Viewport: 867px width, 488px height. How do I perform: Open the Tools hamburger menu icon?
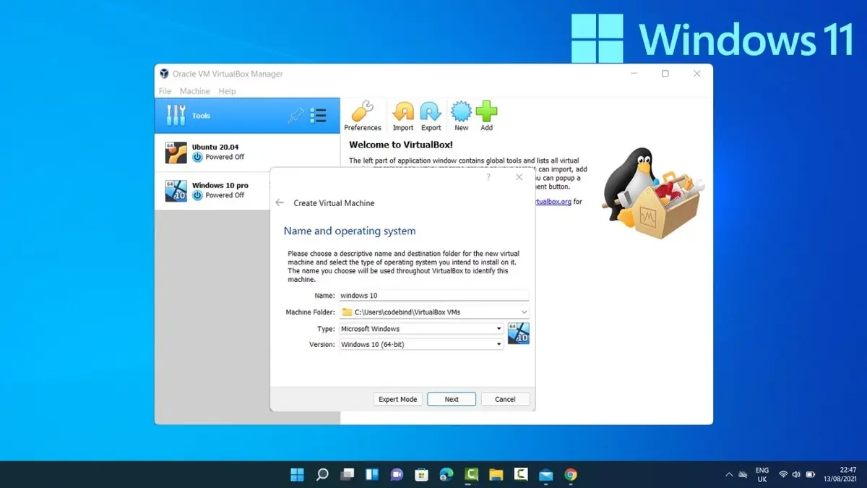(x=318, y=115)
